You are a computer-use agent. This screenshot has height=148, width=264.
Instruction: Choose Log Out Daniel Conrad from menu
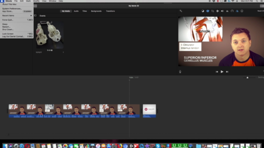click(x=16, y=37)
